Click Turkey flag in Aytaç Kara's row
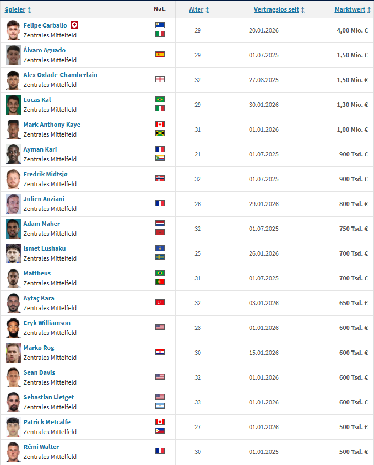The image size is (374, 465). pyautogui.click(x=160, y=302)
